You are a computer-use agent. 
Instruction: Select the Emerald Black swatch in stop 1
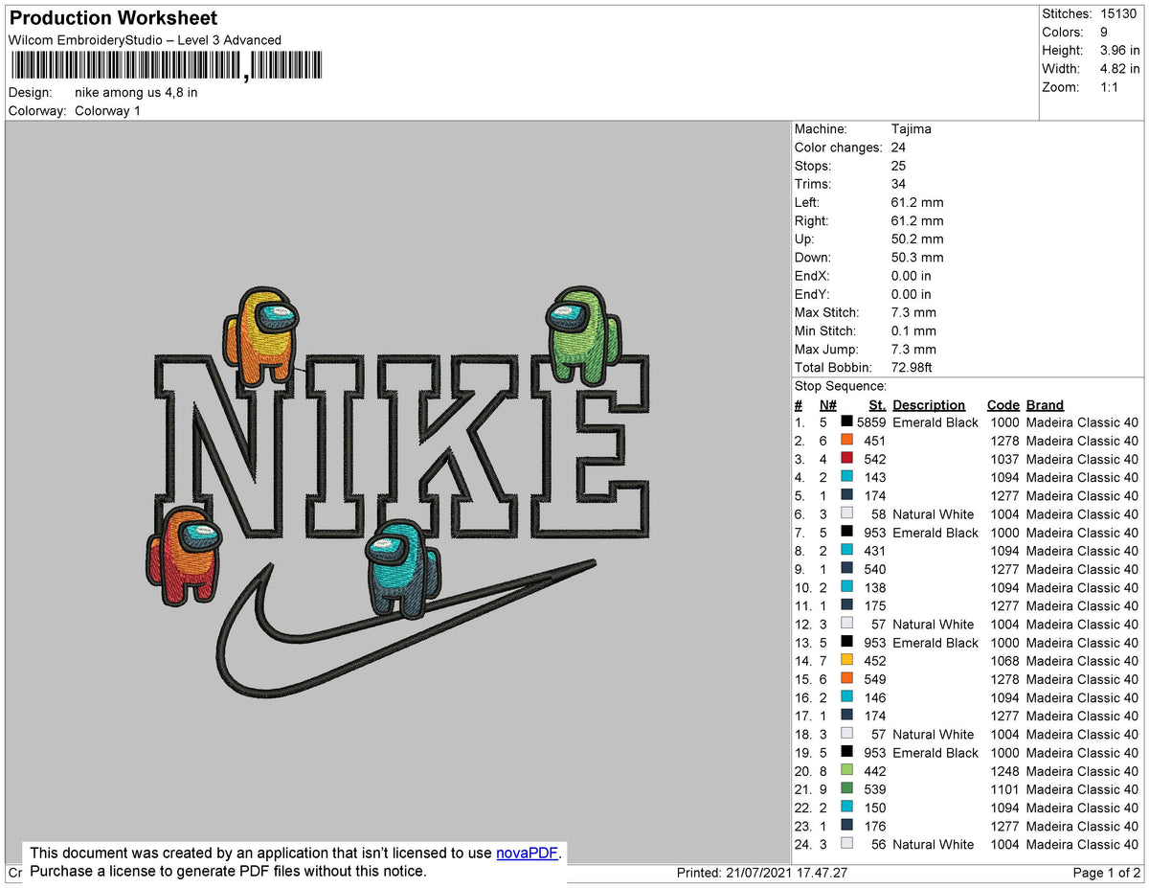(847, 421)
